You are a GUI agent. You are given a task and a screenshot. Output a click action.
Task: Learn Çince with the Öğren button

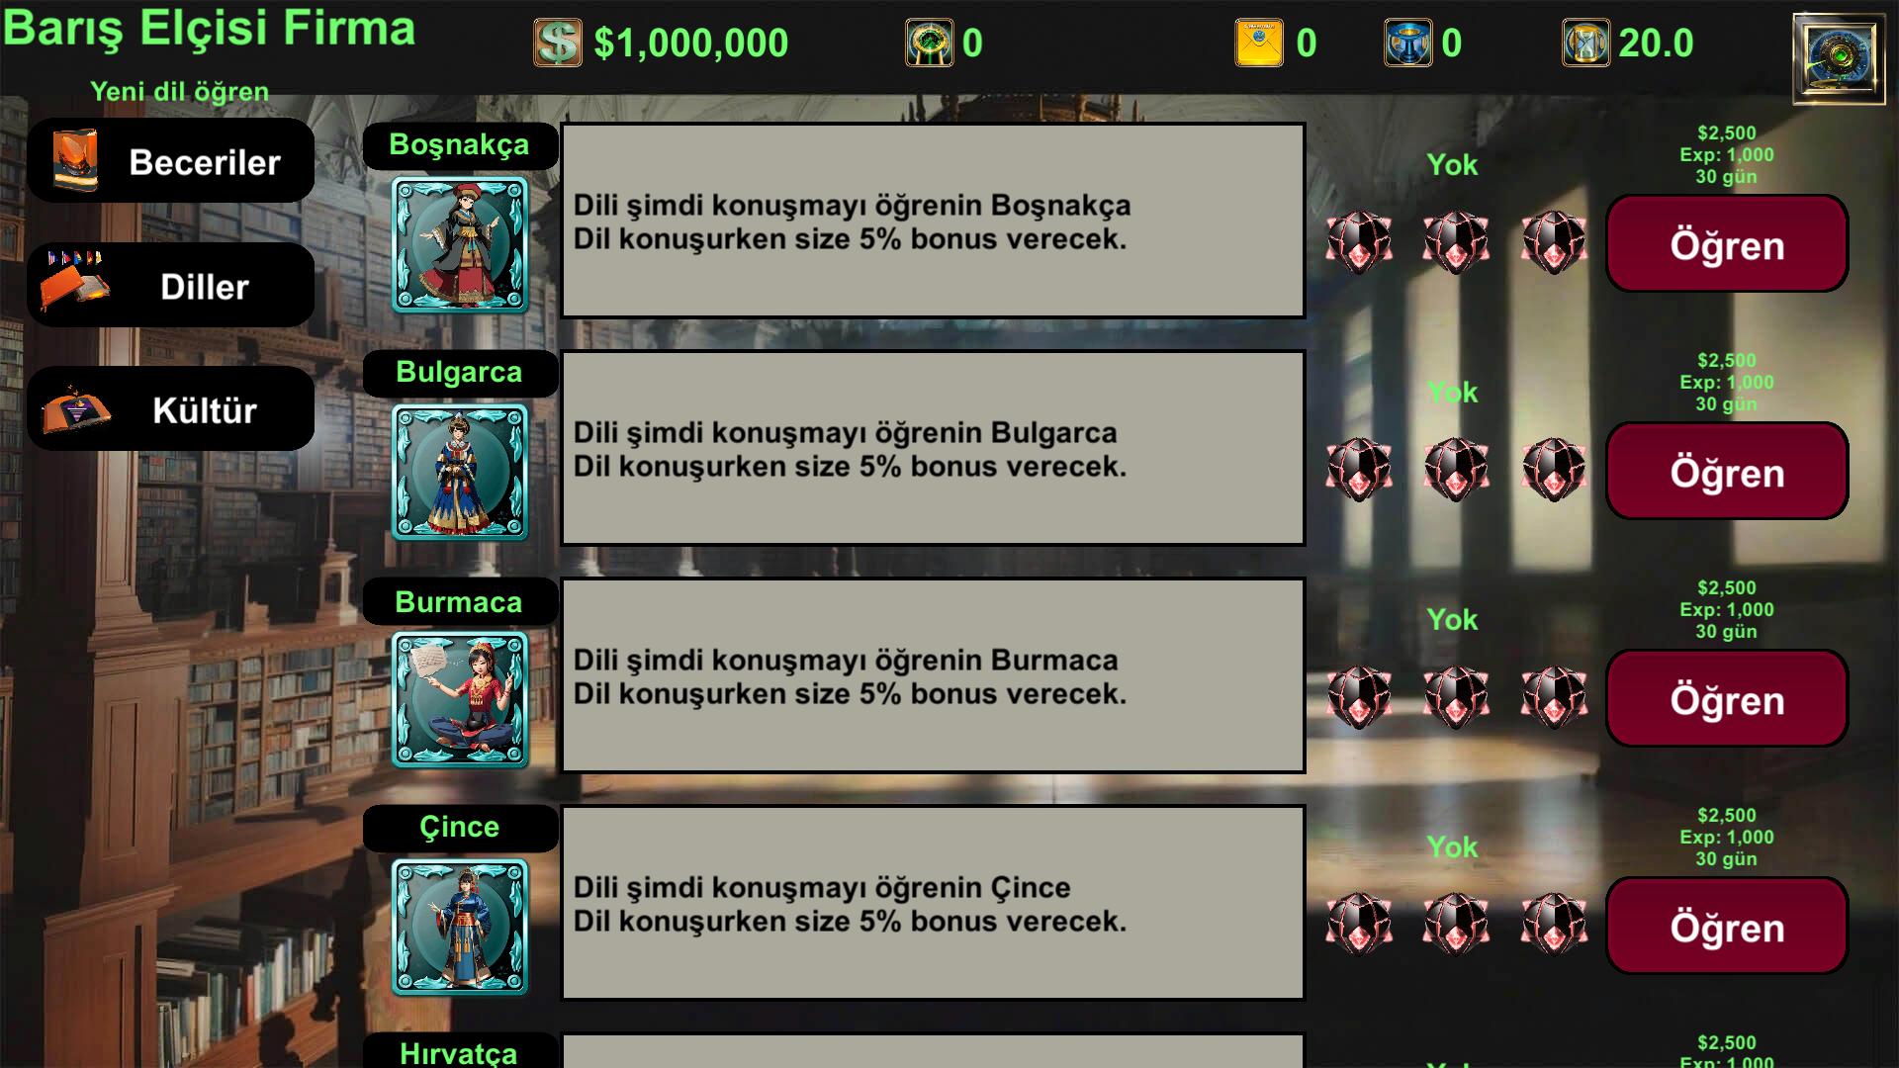click(1727, 927)
